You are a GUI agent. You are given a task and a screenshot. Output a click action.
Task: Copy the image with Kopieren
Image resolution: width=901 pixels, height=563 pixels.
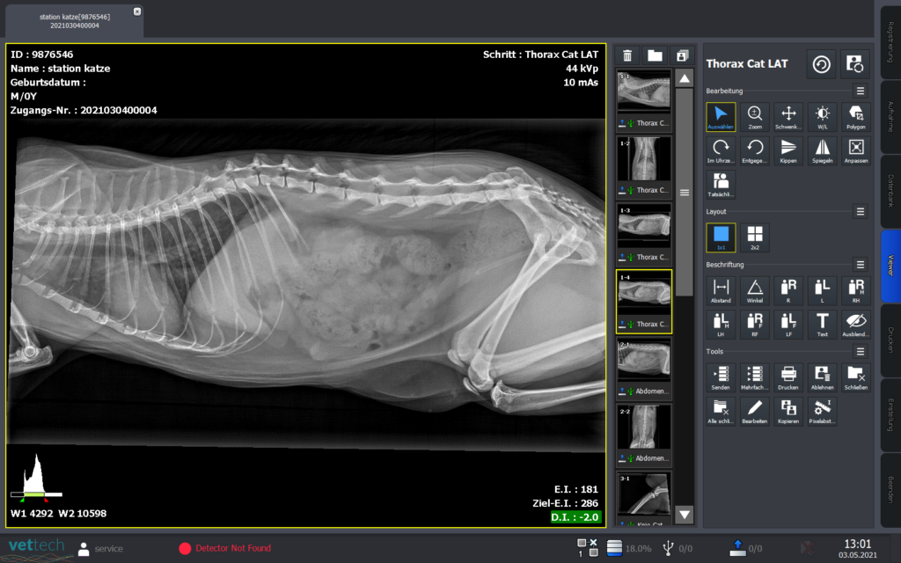(788, 412)
